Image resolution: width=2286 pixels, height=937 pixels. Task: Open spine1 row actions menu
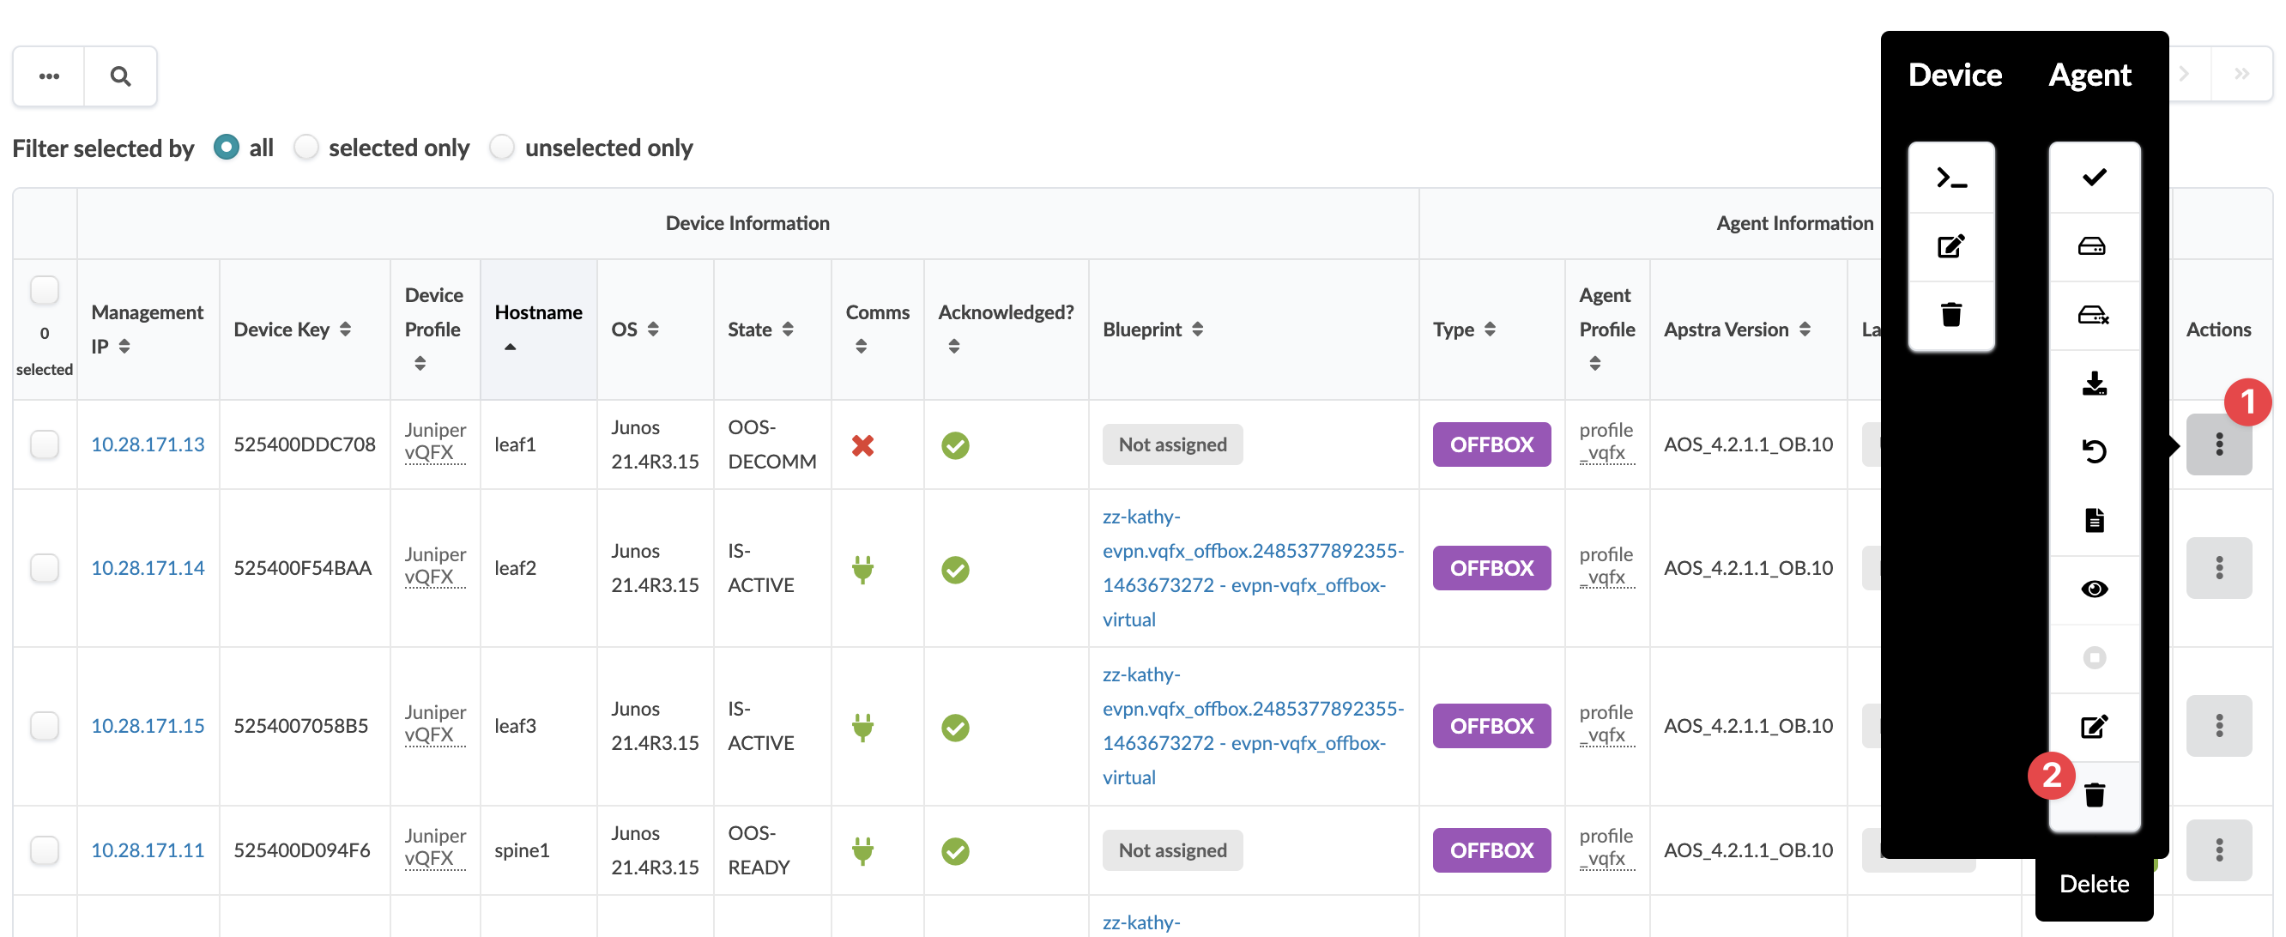(2217, 850)
